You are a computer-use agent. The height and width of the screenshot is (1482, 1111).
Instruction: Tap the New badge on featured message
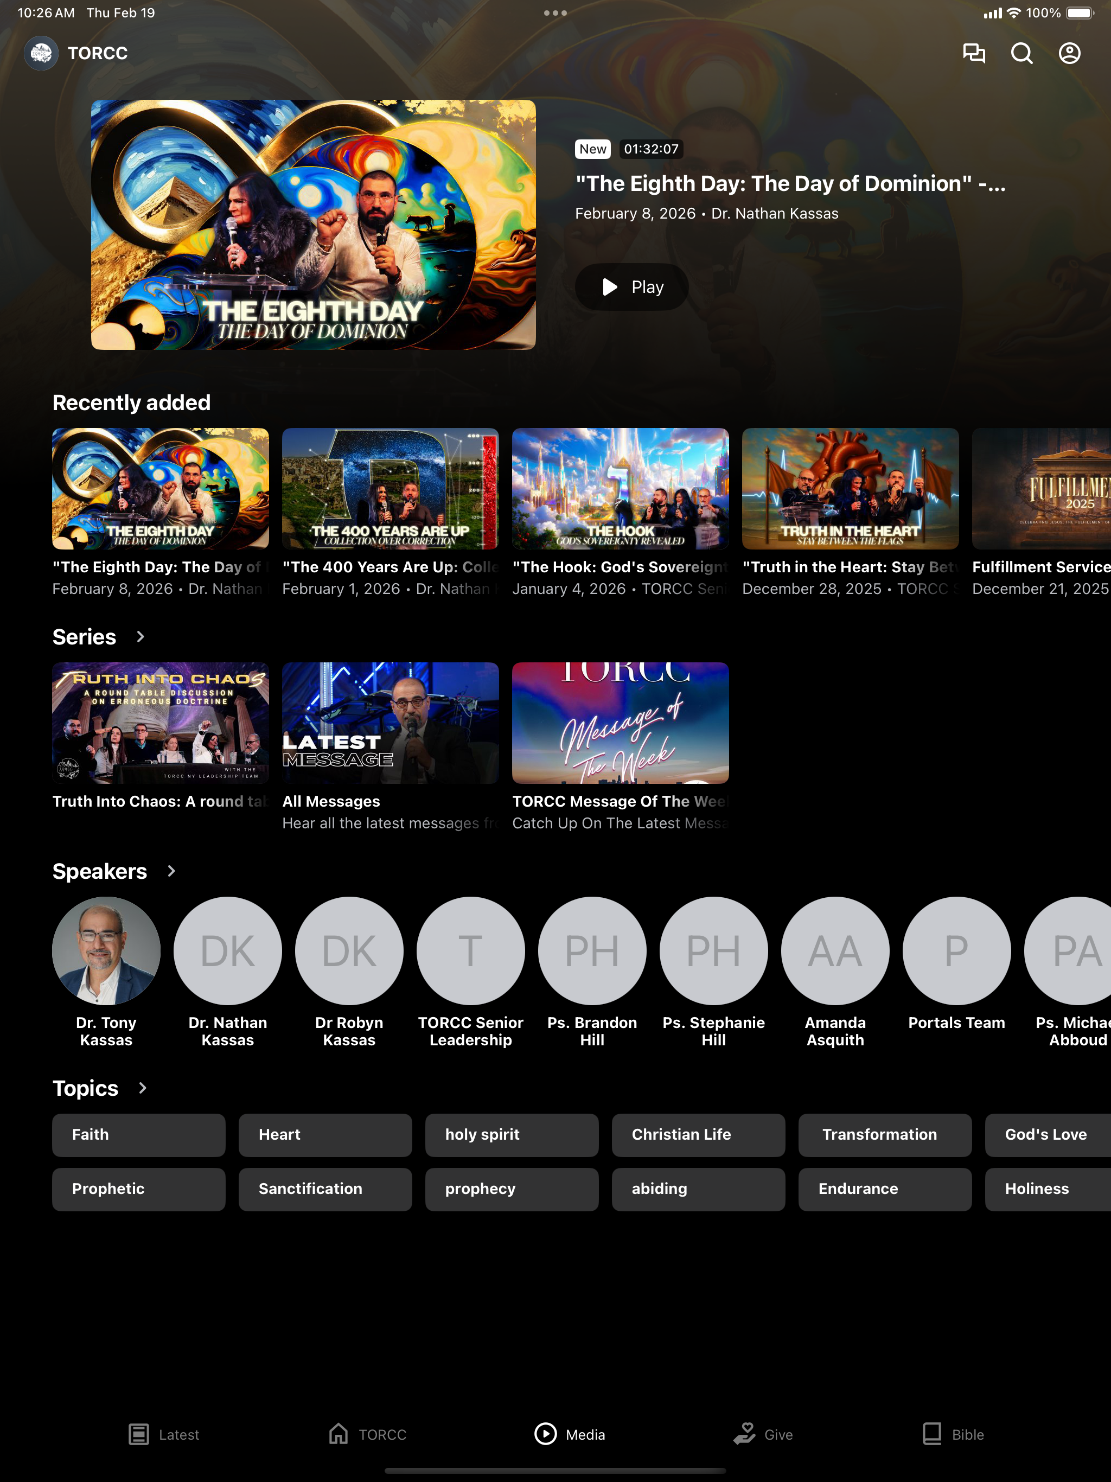point(593,149)
